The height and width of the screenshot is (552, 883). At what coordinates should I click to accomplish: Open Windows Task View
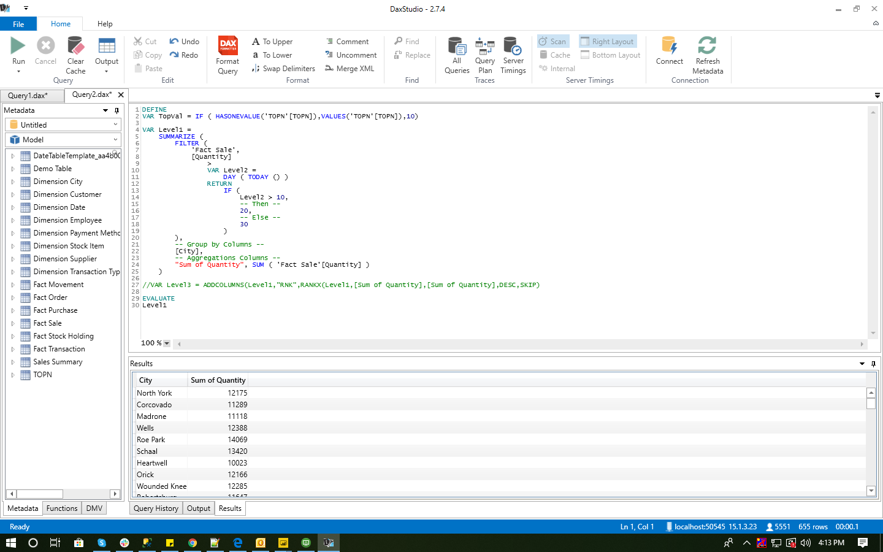55,543
